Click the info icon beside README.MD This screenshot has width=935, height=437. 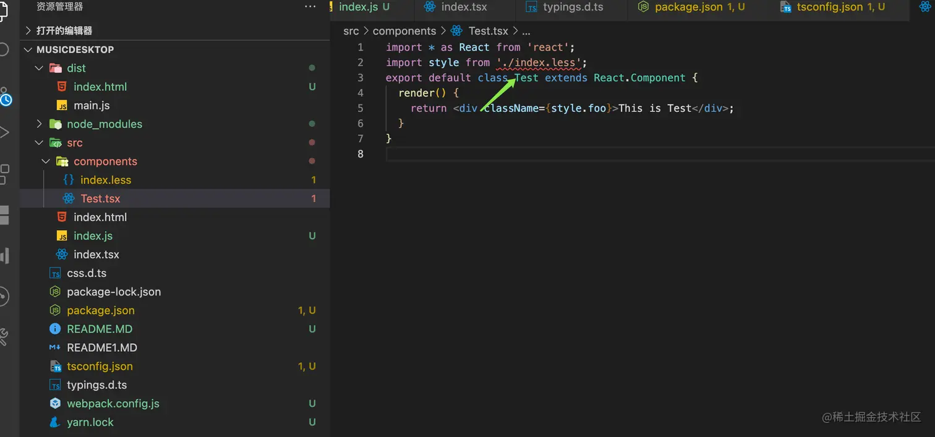pyautogui.click(x=55, y=329)
